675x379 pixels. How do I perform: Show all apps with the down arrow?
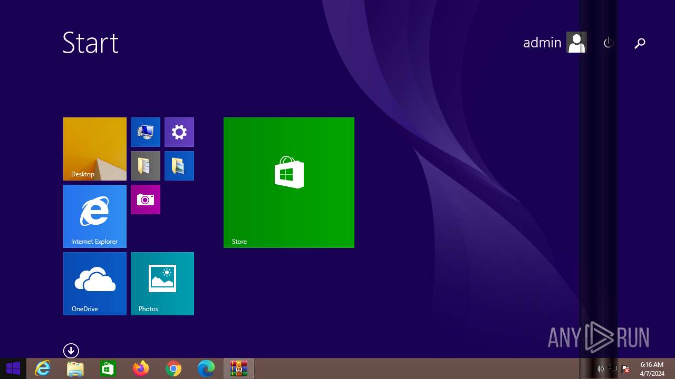pos(71,351)
